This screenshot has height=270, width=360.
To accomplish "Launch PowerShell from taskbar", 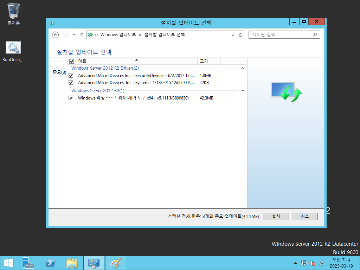I will point(50,263).
